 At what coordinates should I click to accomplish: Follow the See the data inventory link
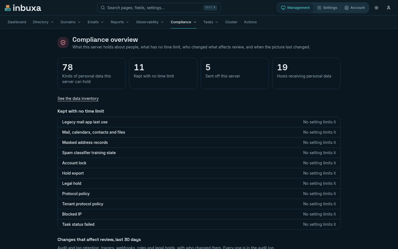click(x=78, y=98)
